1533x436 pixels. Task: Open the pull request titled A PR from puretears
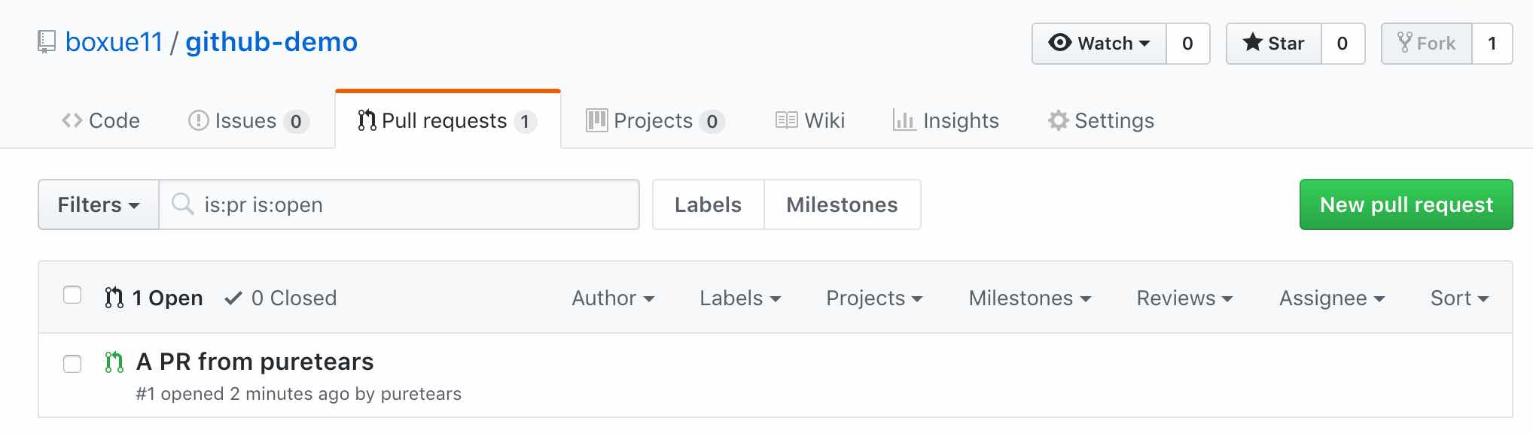(254, 362)
